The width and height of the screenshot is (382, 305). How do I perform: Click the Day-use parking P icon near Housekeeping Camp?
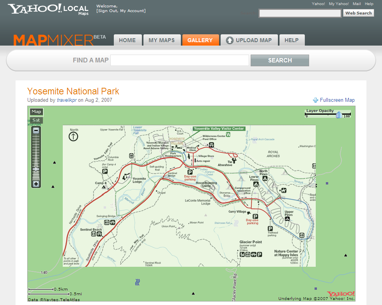point(190,172)
